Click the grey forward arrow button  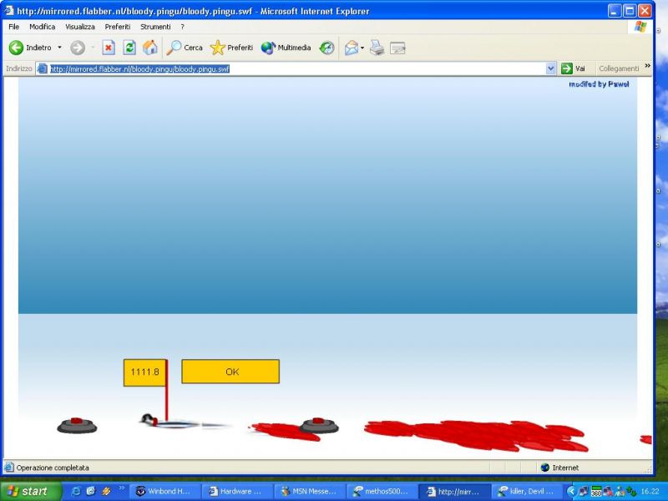pos(78,48)
